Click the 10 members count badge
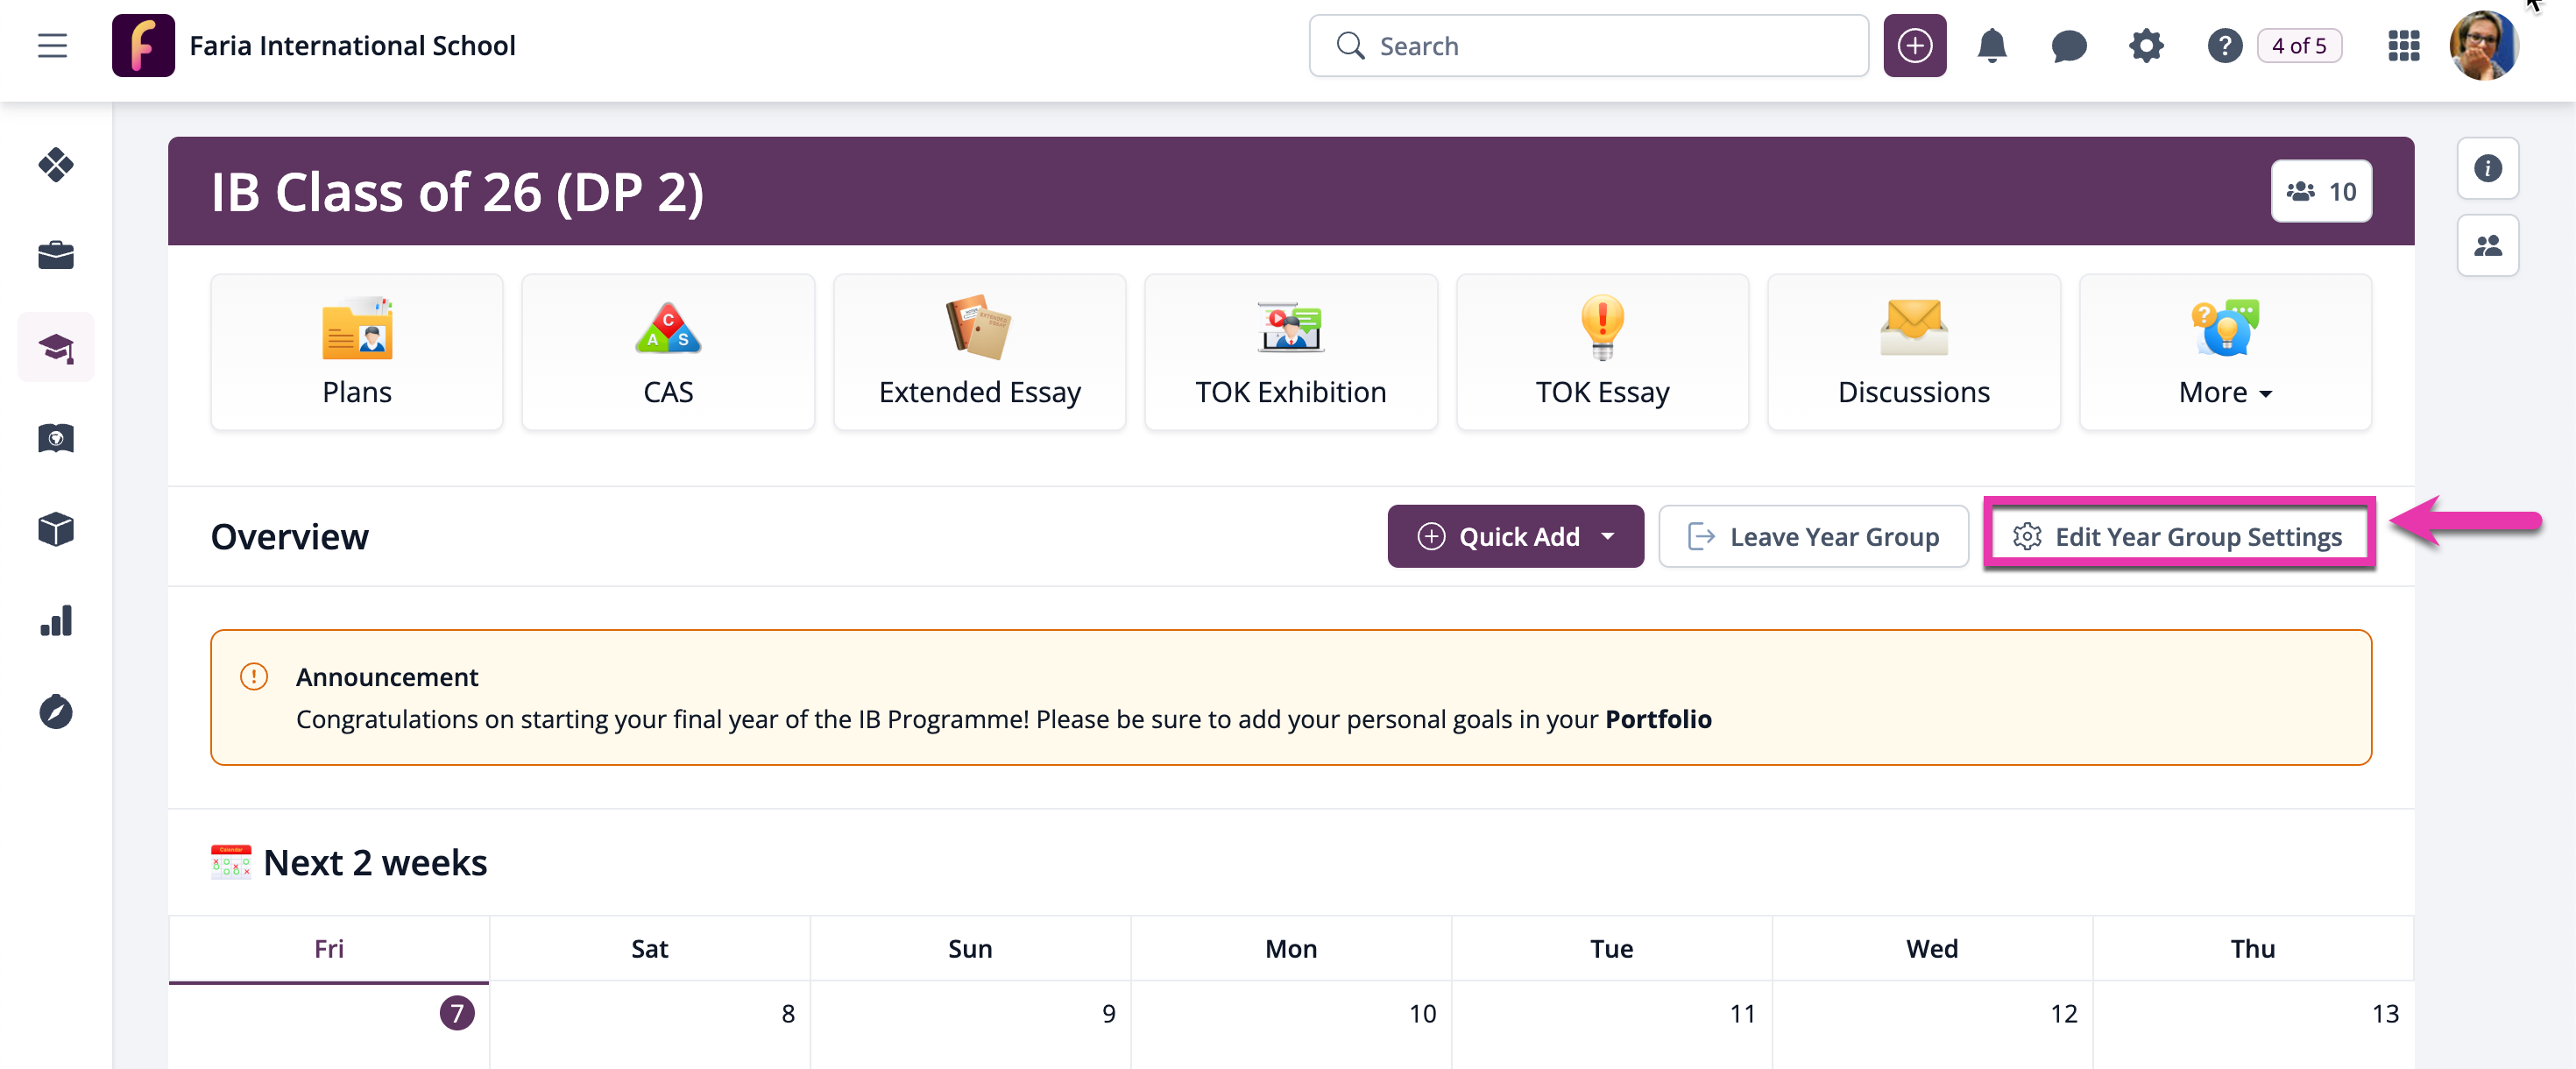This screenshot has height=1069, width=2576. point(2320,192)
